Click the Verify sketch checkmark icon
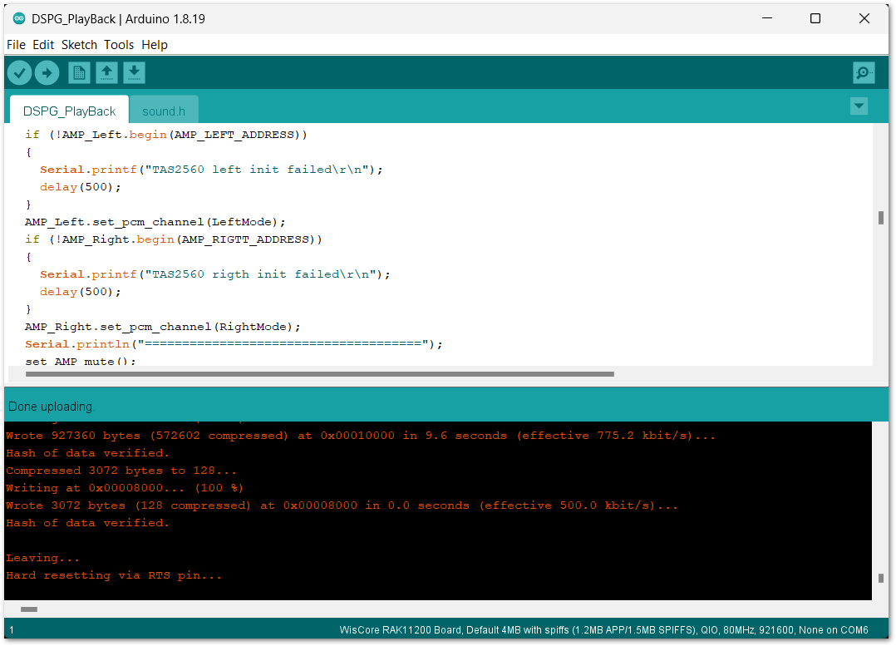 [x=20, y=73]
